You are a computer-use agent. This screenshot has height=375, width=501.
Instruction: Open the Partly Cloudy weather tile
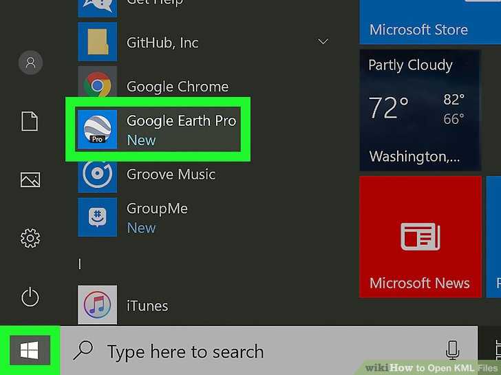[420, 110]
